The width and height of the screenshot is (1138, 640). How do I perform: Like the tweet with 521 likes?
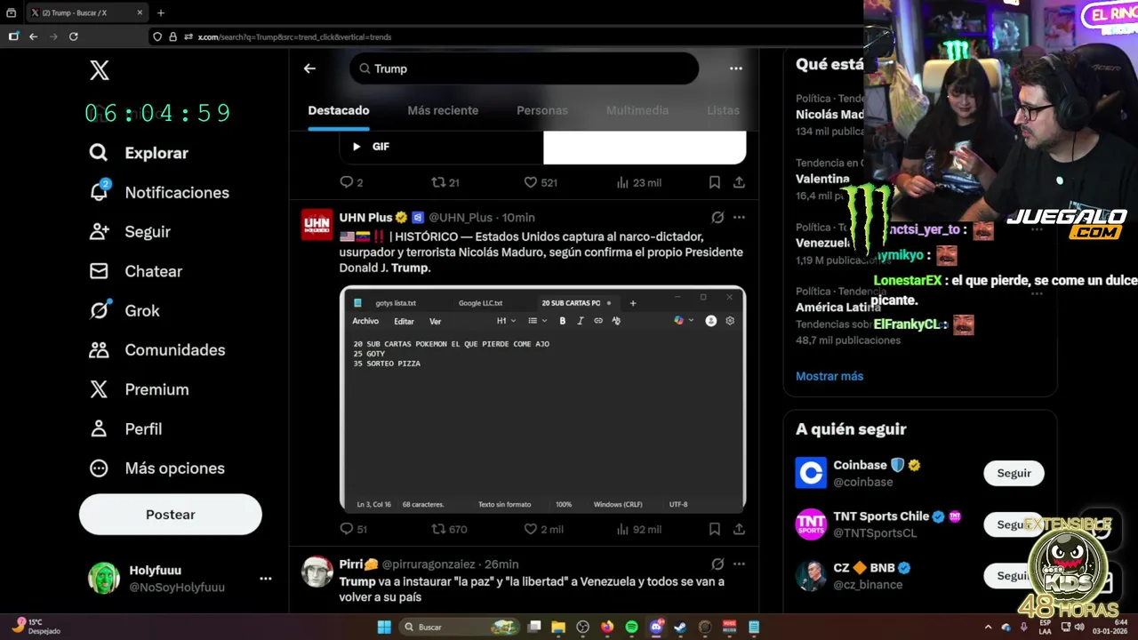(x=540, y=182)
